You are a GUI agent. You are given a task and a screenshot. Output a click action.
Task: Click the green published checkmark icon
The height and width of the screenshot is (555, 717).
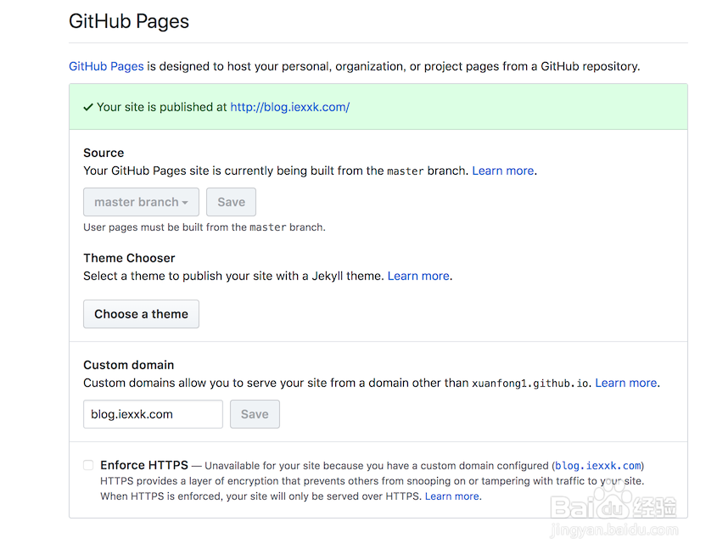pos(88,108)
